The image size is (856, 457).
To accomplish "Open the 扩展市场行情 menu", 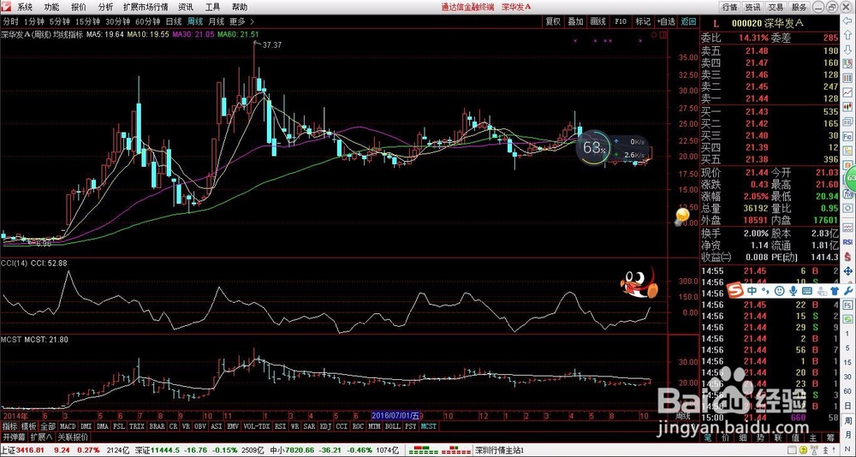I will pyautogui.click(x=146, y=7).
